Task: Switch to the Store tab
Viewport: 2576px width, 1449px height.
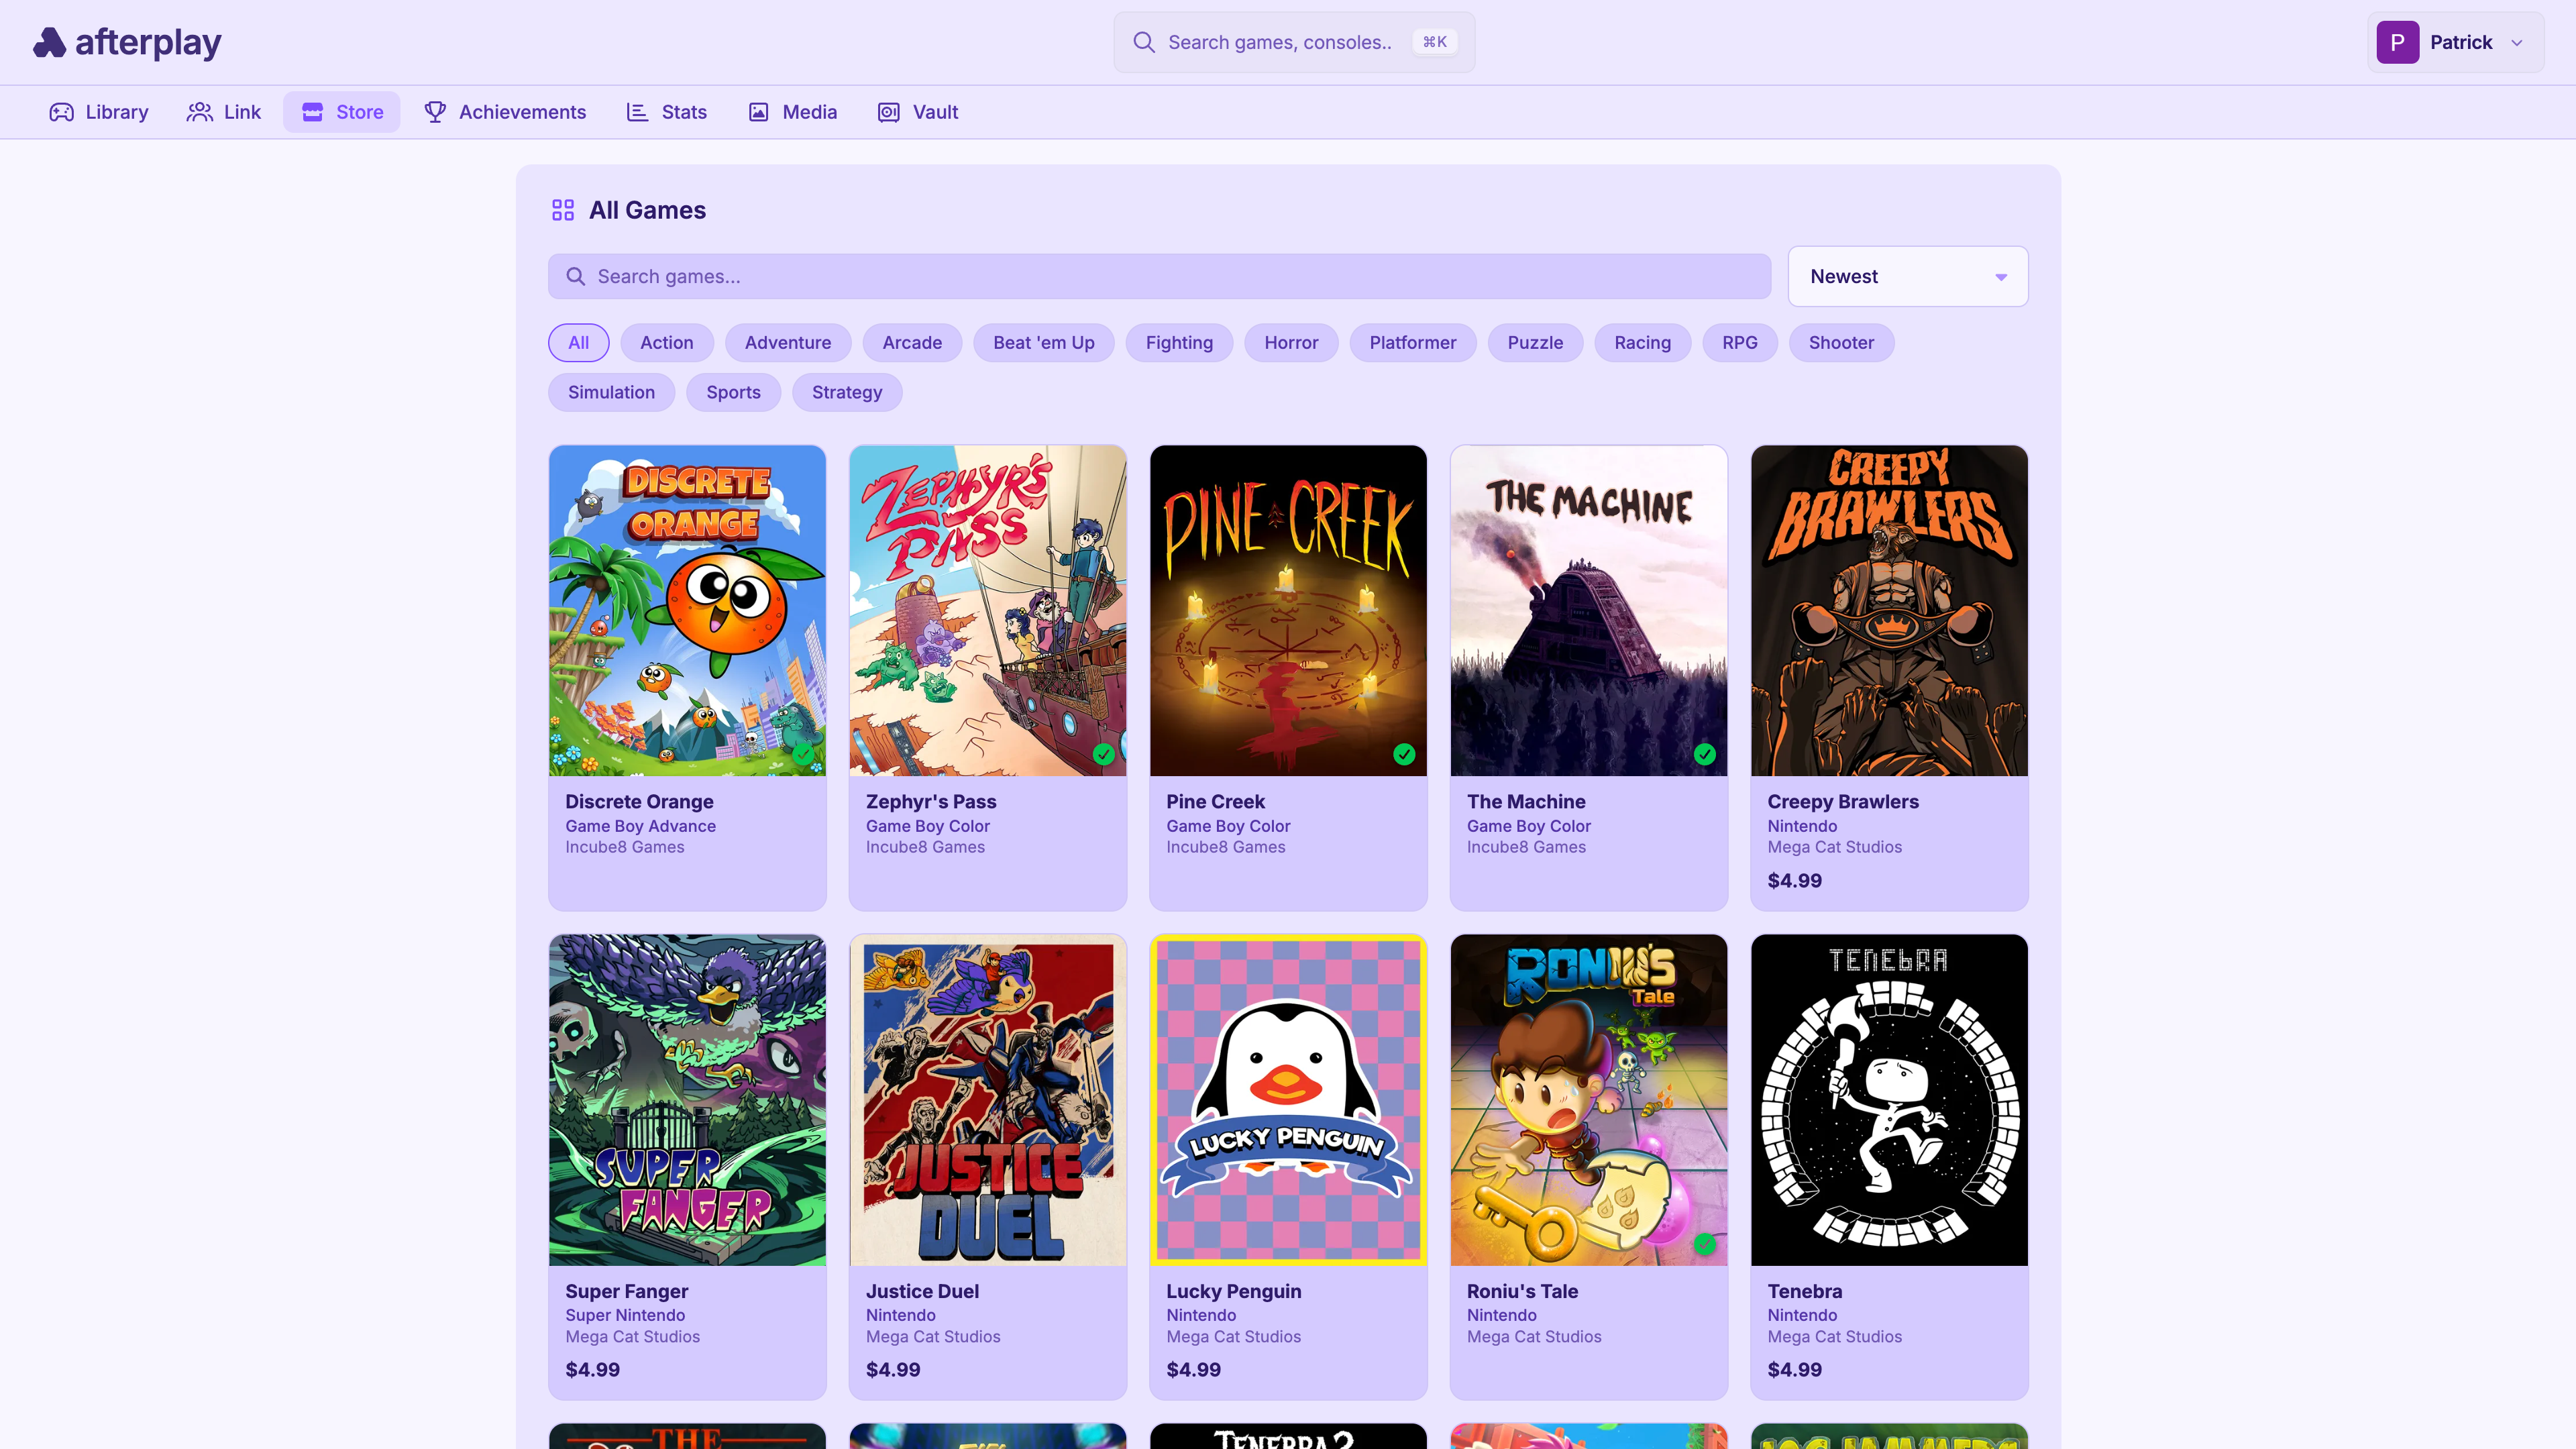Action: pyautogui.click(x=342, y=112)
